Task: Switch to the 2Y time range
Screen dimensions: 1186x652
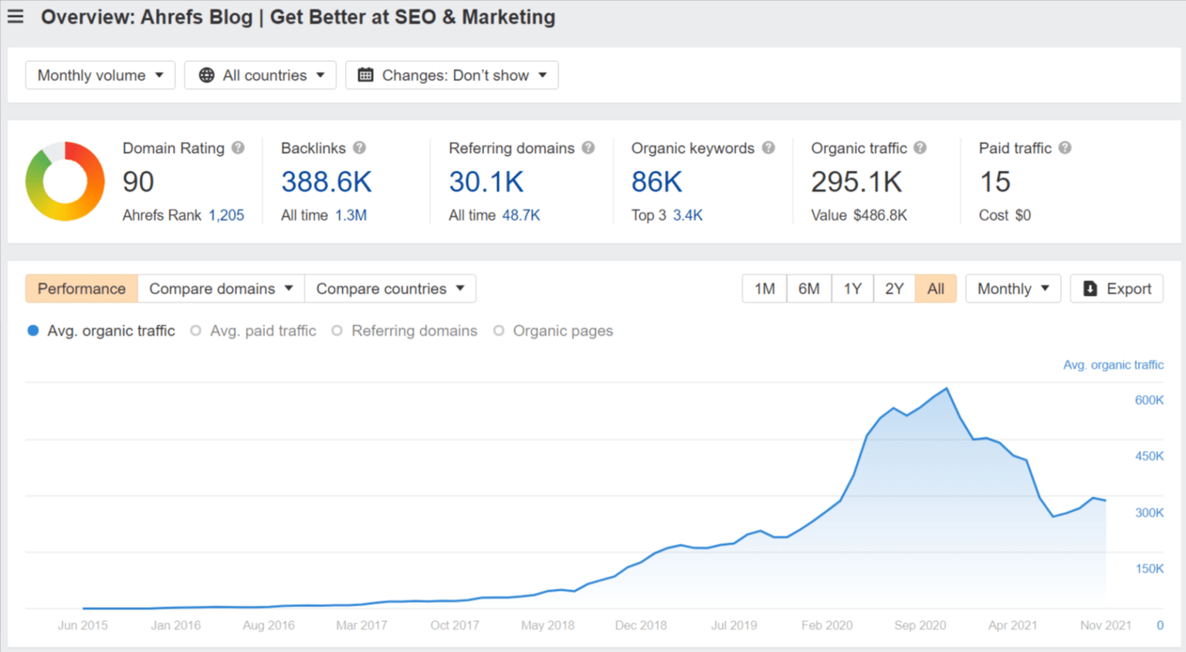Action: tap(894, 288)
